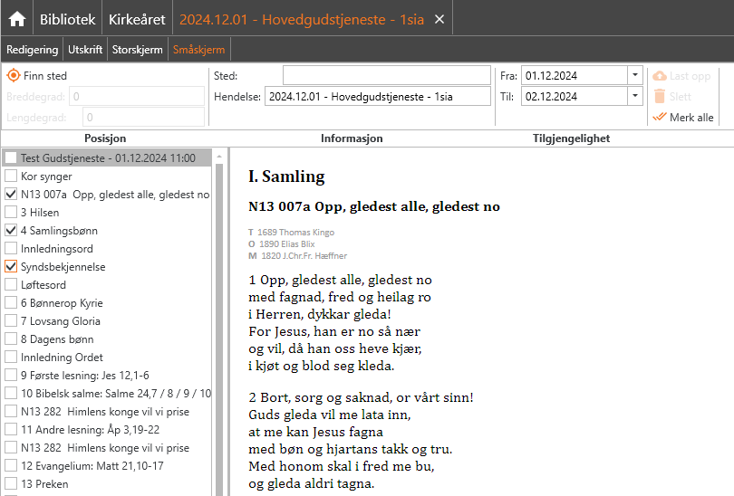Check 12 Evangelium: Matt 21,10-17 checkbox
The height and width of the screenshot is (496, 734).
point(11,465)
